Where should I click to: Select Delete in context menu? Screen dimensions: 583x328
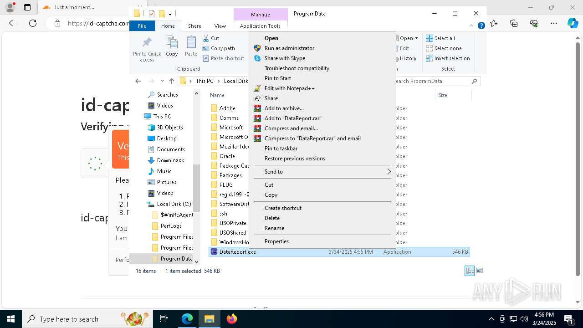pyautogui.click(x=322, y=218)
